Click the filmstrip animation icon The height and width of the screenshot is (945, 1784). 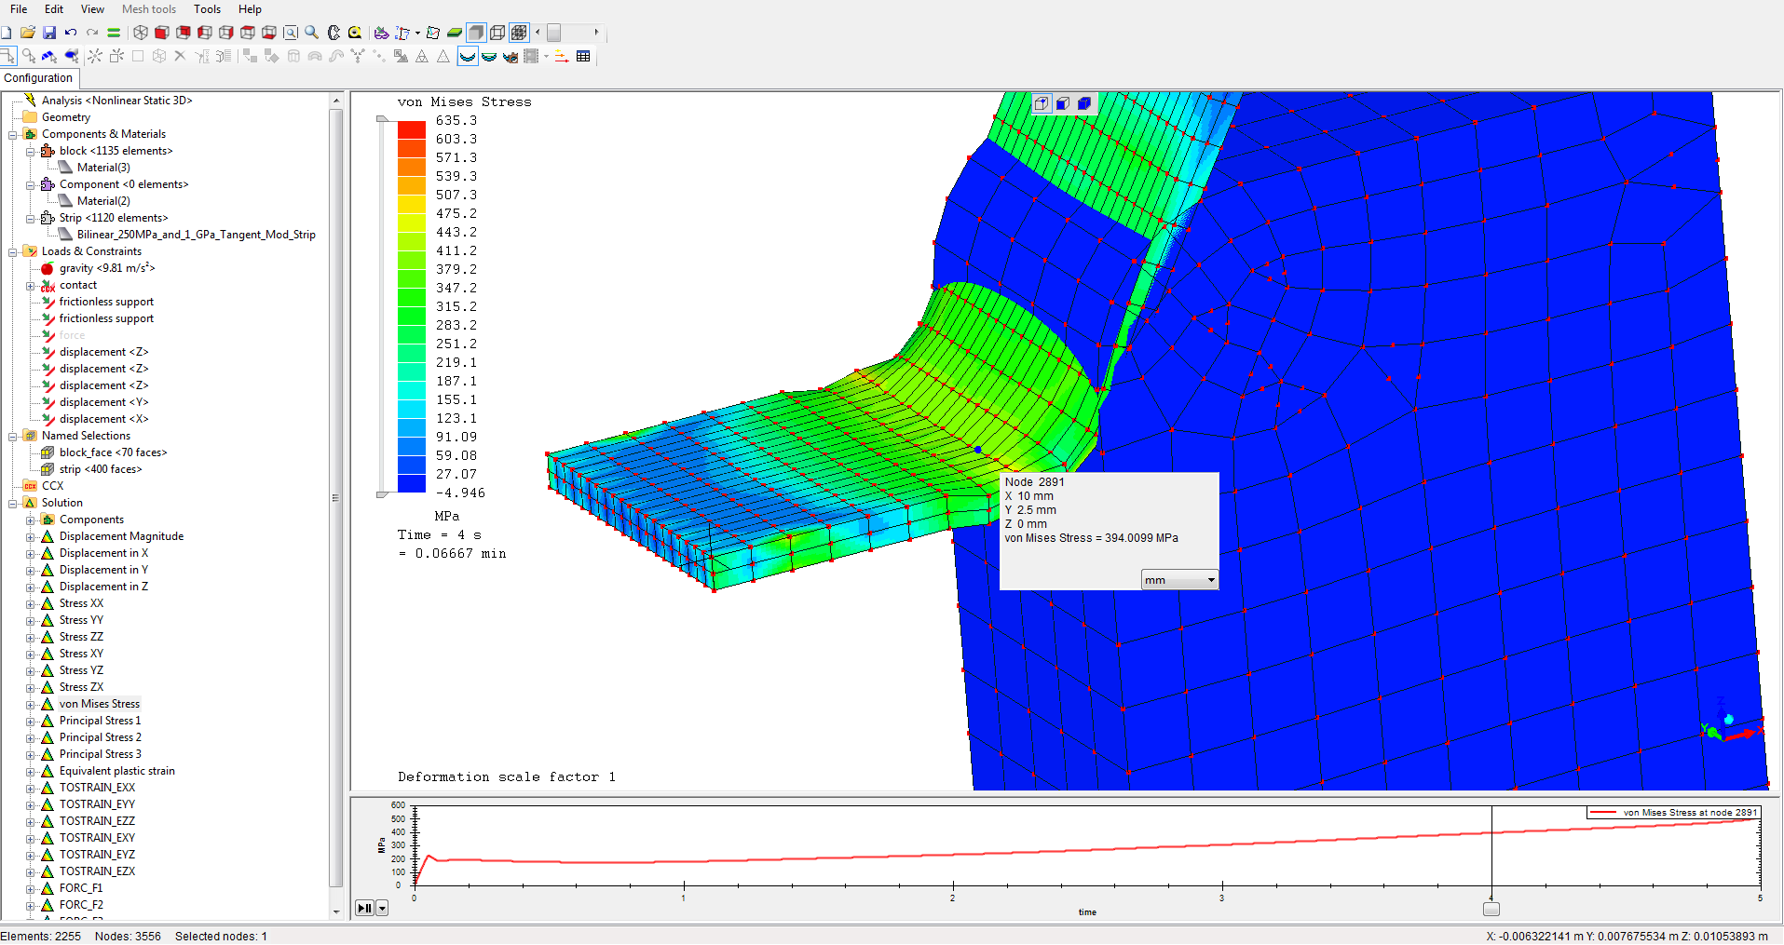(x=532, y=56)
